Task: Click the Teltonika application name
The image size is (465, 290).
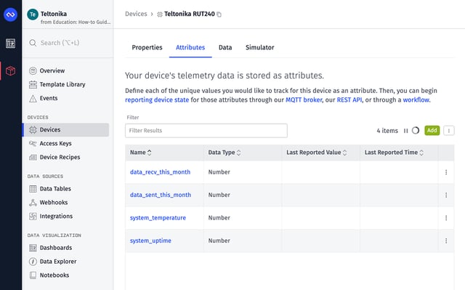Action: [x=54, y=14]
